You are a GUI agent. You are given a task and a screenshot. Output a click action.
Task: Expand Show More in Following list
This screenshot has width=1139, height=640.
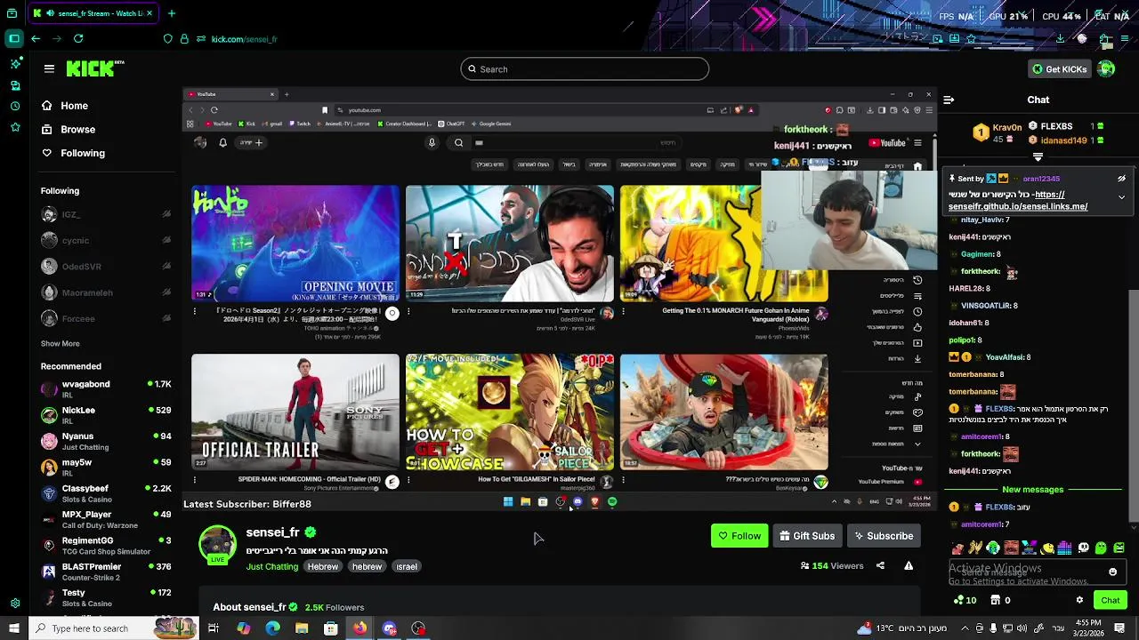tap(60, 344)
